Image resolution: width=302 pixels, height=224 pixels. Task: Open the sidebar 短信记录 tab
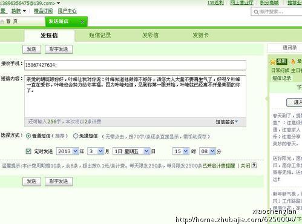click(281, 78)
